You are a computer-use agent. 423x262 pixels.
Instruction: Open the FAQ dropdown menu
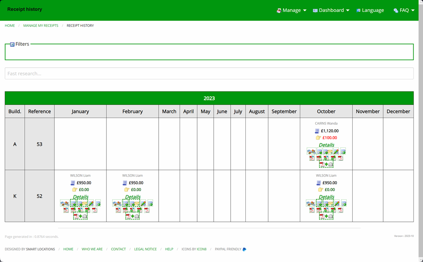pyautogui.click(x=404, y=10)
